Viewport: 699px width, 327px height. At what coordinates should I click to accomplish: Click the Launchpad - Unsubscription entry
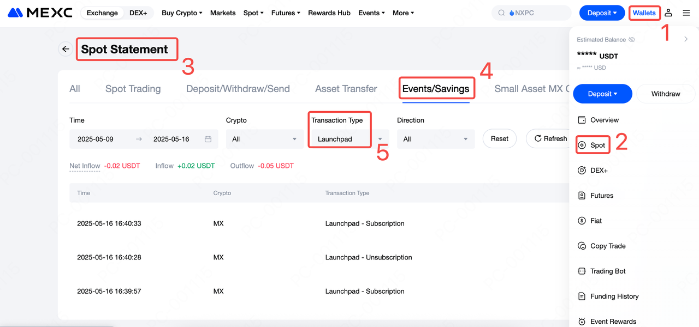pos(369,257)
